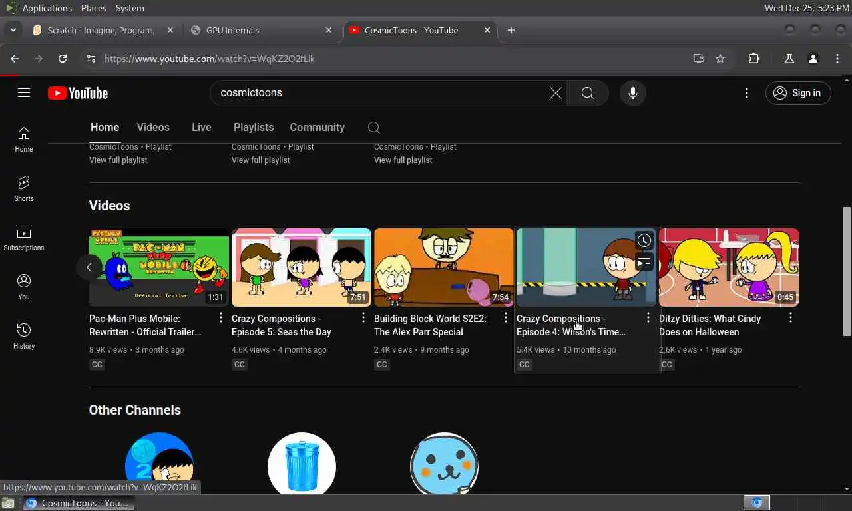This screenshot has height=511, width=852.
Task: Click the CosmicToons taskbar window button
Action: [x=79, y=503]
